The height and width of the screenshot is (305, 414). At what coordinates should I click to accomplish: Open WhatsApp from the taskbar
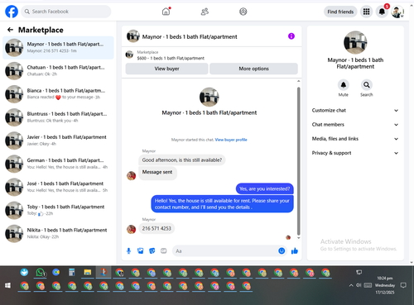[x=41, y=273]
